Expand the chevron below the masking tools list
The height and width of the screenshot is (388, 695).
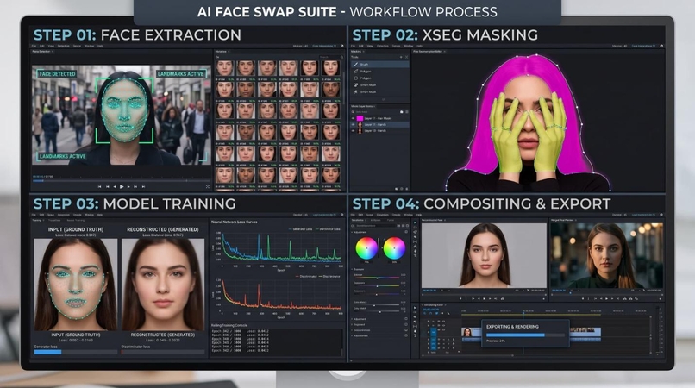[x=384, y=99]
